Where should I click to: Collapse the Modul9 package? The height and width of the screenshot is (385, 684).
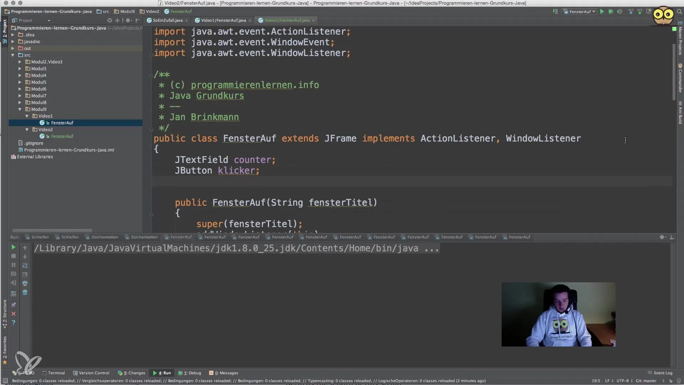[20, 109]
